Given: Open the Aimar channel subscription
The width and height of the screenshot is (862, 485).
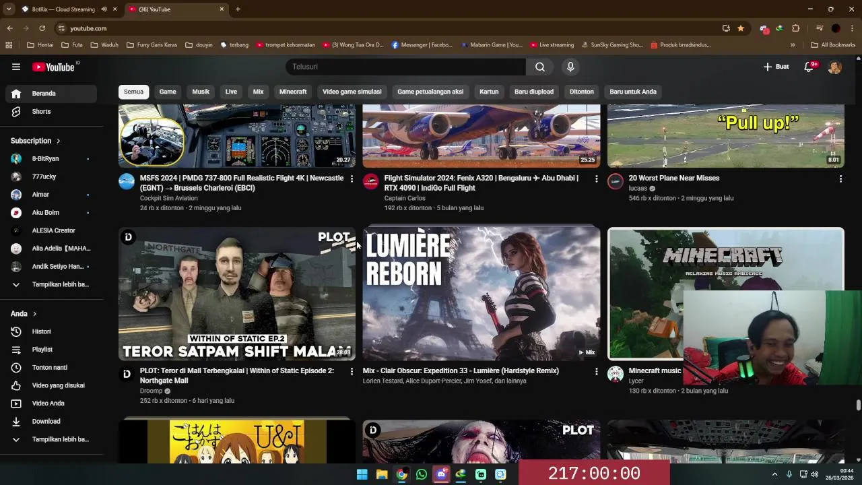Looking at the screenshot, I should [51, 195].
